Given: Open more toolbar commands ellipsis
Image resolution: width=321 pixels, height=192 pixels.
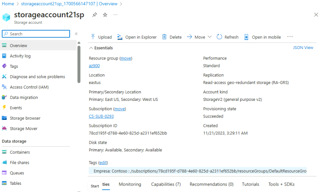Looking at the screenshot, I should point(290,37).
